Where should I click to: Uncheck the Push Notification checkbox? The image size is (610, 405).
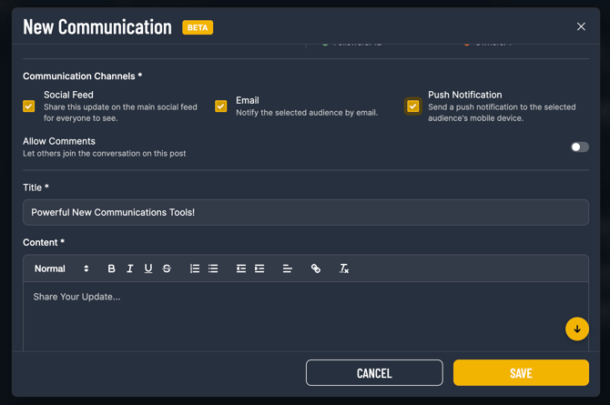click(x=413, y=106)
